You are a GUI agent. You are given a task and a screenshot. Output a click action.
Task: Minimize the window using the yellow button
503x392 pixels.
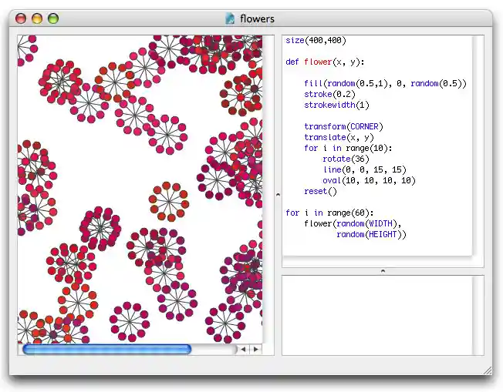37,18
